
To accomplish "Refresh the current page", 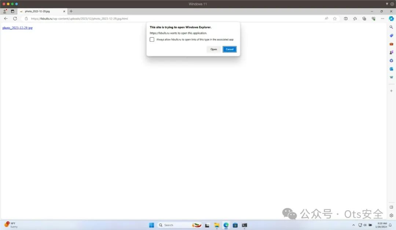I will [x=15, y=19].
